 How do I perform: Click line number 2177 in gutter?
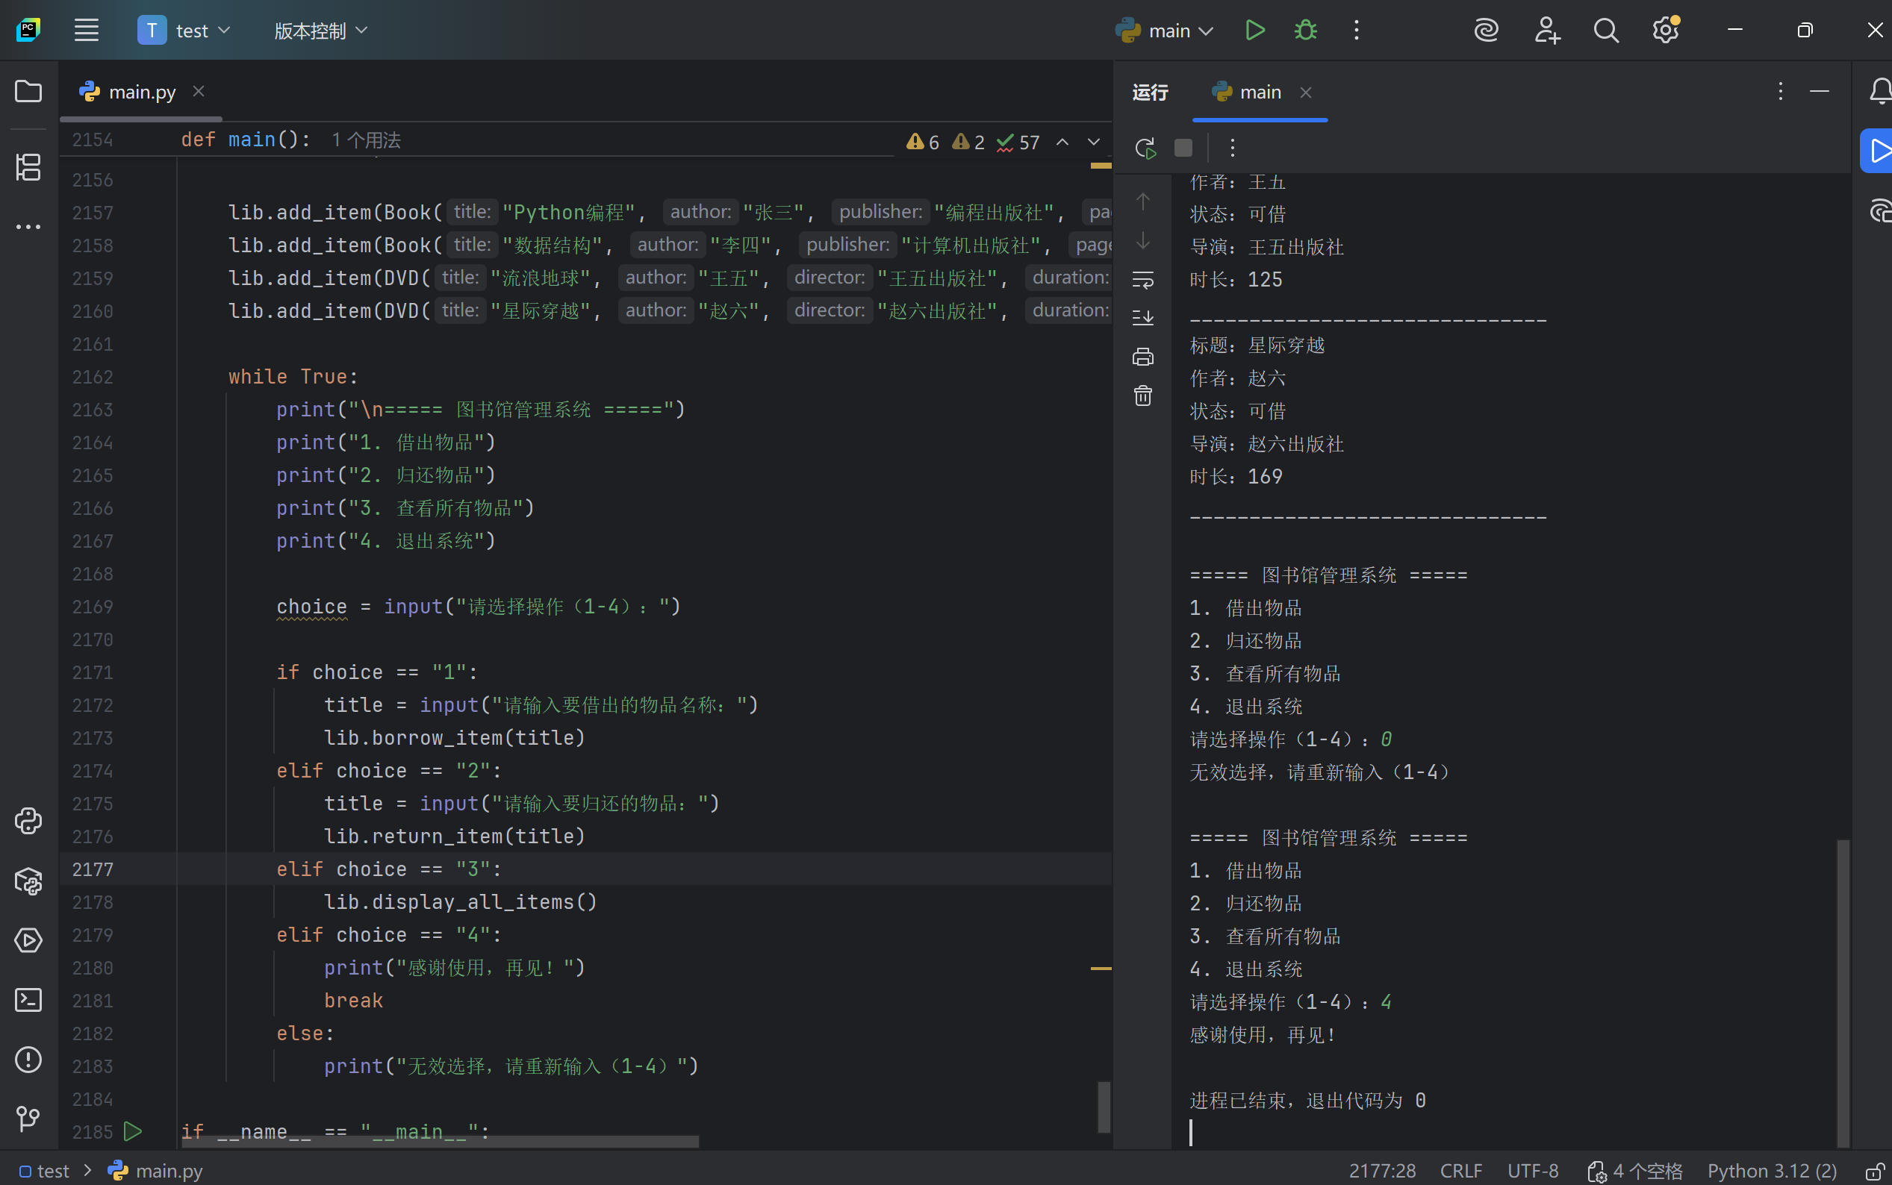(93, 869)
